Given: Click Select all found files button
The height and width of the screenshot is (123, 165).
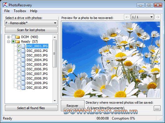Looking at the screenshot, I should [x=31, y=108].
